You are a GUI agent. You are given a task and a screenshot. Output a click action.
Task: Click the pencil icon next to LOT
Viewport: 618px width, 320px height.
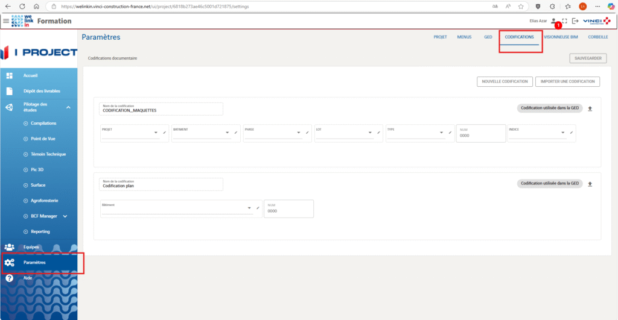point(378,133)
